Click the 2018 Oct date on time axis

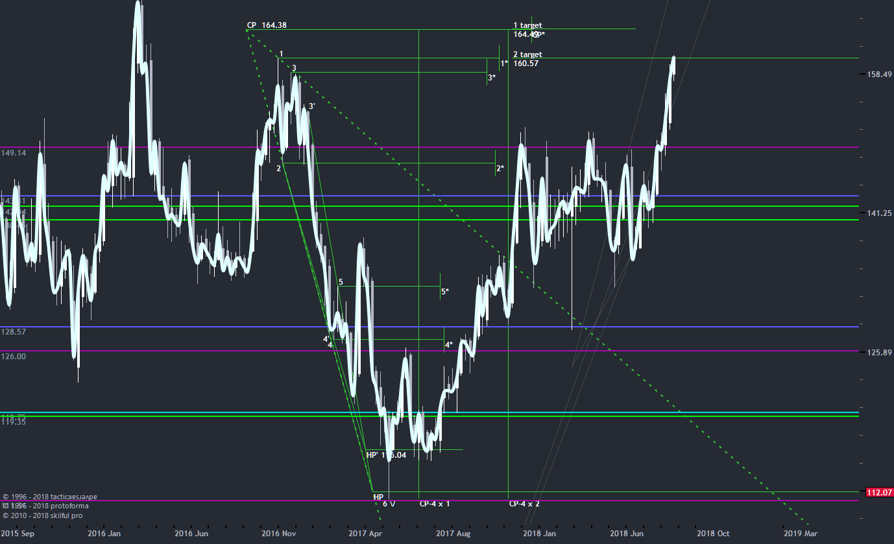(713, 534)
